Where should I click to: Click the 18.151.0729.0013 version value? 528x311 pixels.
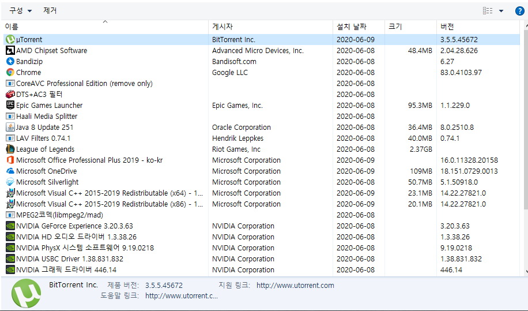point(469,171)
